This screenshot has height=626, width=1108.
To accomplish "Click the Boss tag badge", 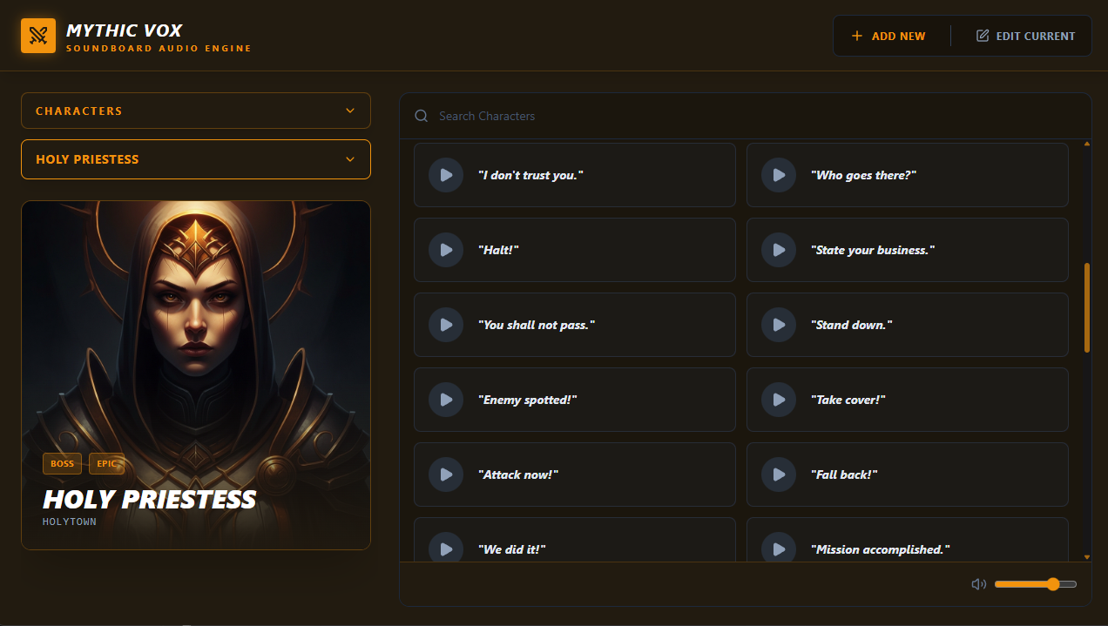I will (x=63, y=463).
